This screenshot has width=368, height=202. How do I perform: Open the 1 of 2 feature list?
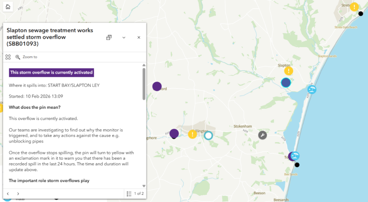click(135, 194)
